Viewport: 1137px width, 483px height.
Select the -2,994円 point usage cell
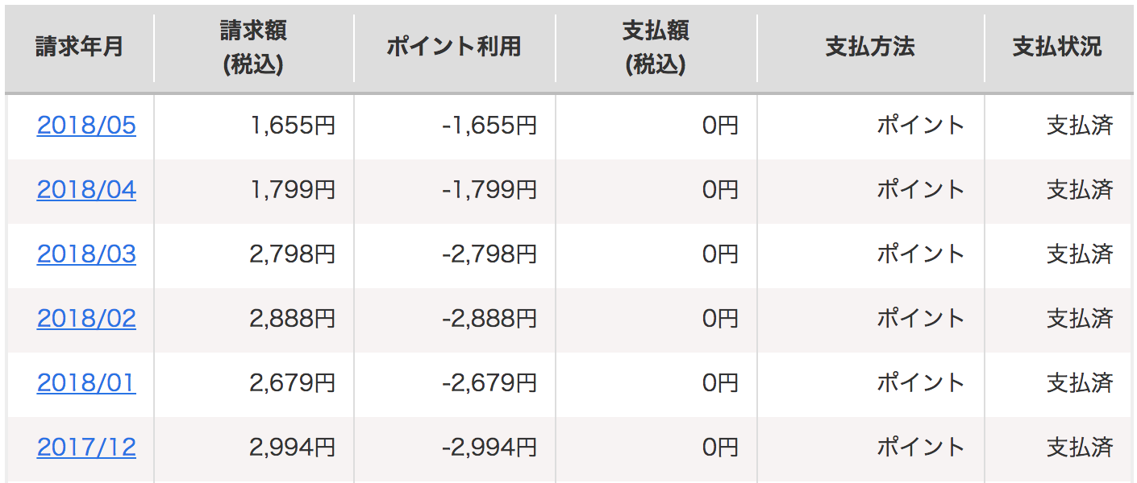pos(489,448)
